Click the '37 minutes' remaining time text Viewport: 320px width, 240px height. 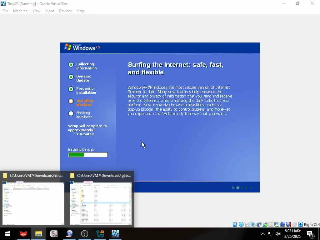[x=84, y=134]
